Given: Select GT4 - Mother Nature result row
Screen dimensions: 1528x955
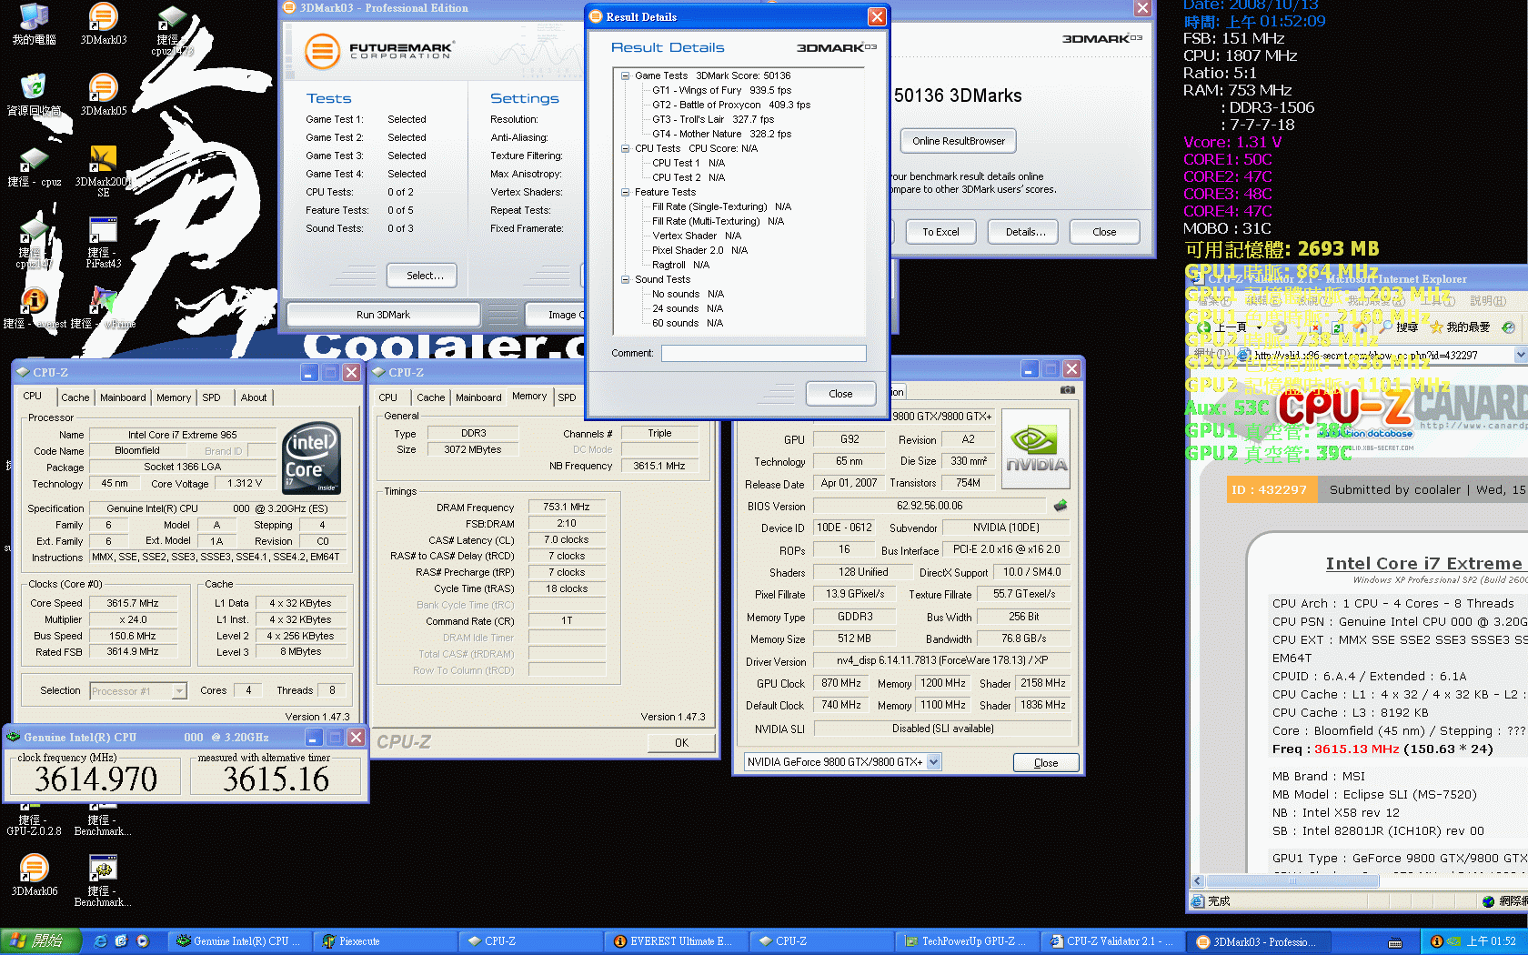Looking at the screenshot, I should pos(721,134).
